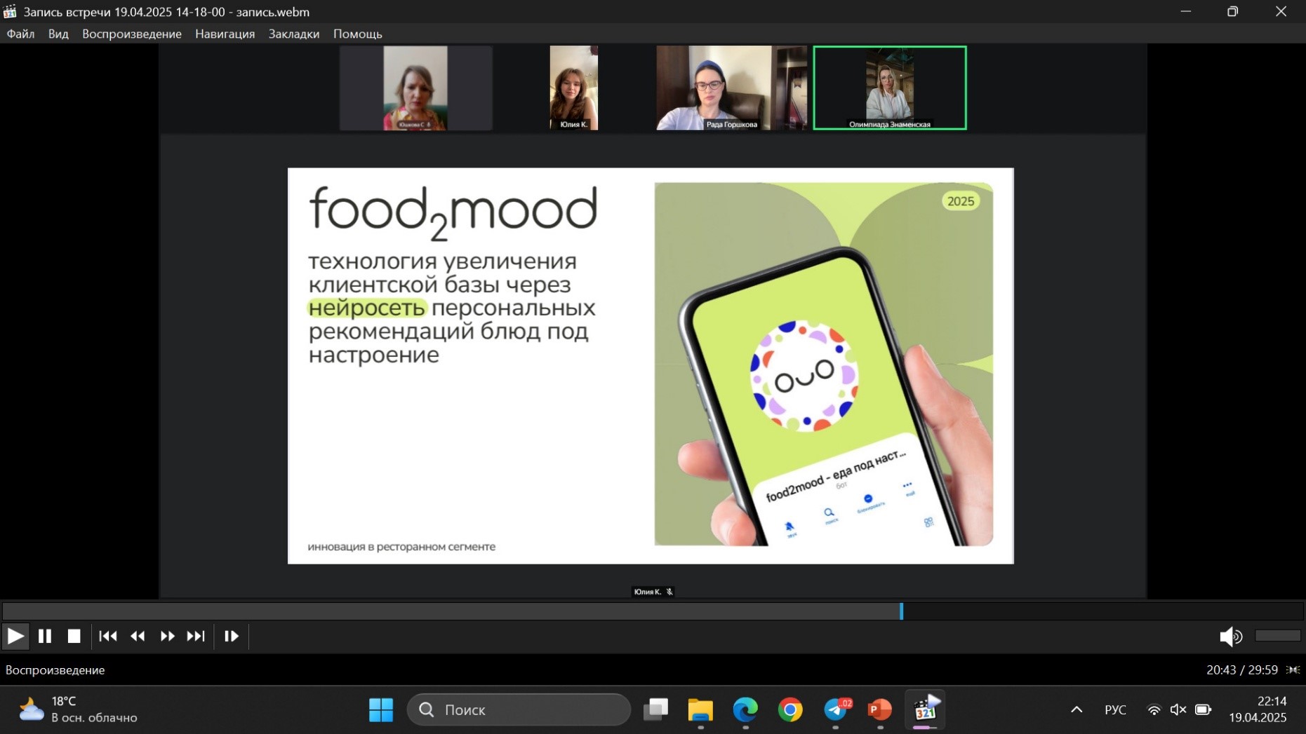Select Юлия К. participant thumbnail at top
This screenshot has height=734, width=1306.
pos(573,88)
